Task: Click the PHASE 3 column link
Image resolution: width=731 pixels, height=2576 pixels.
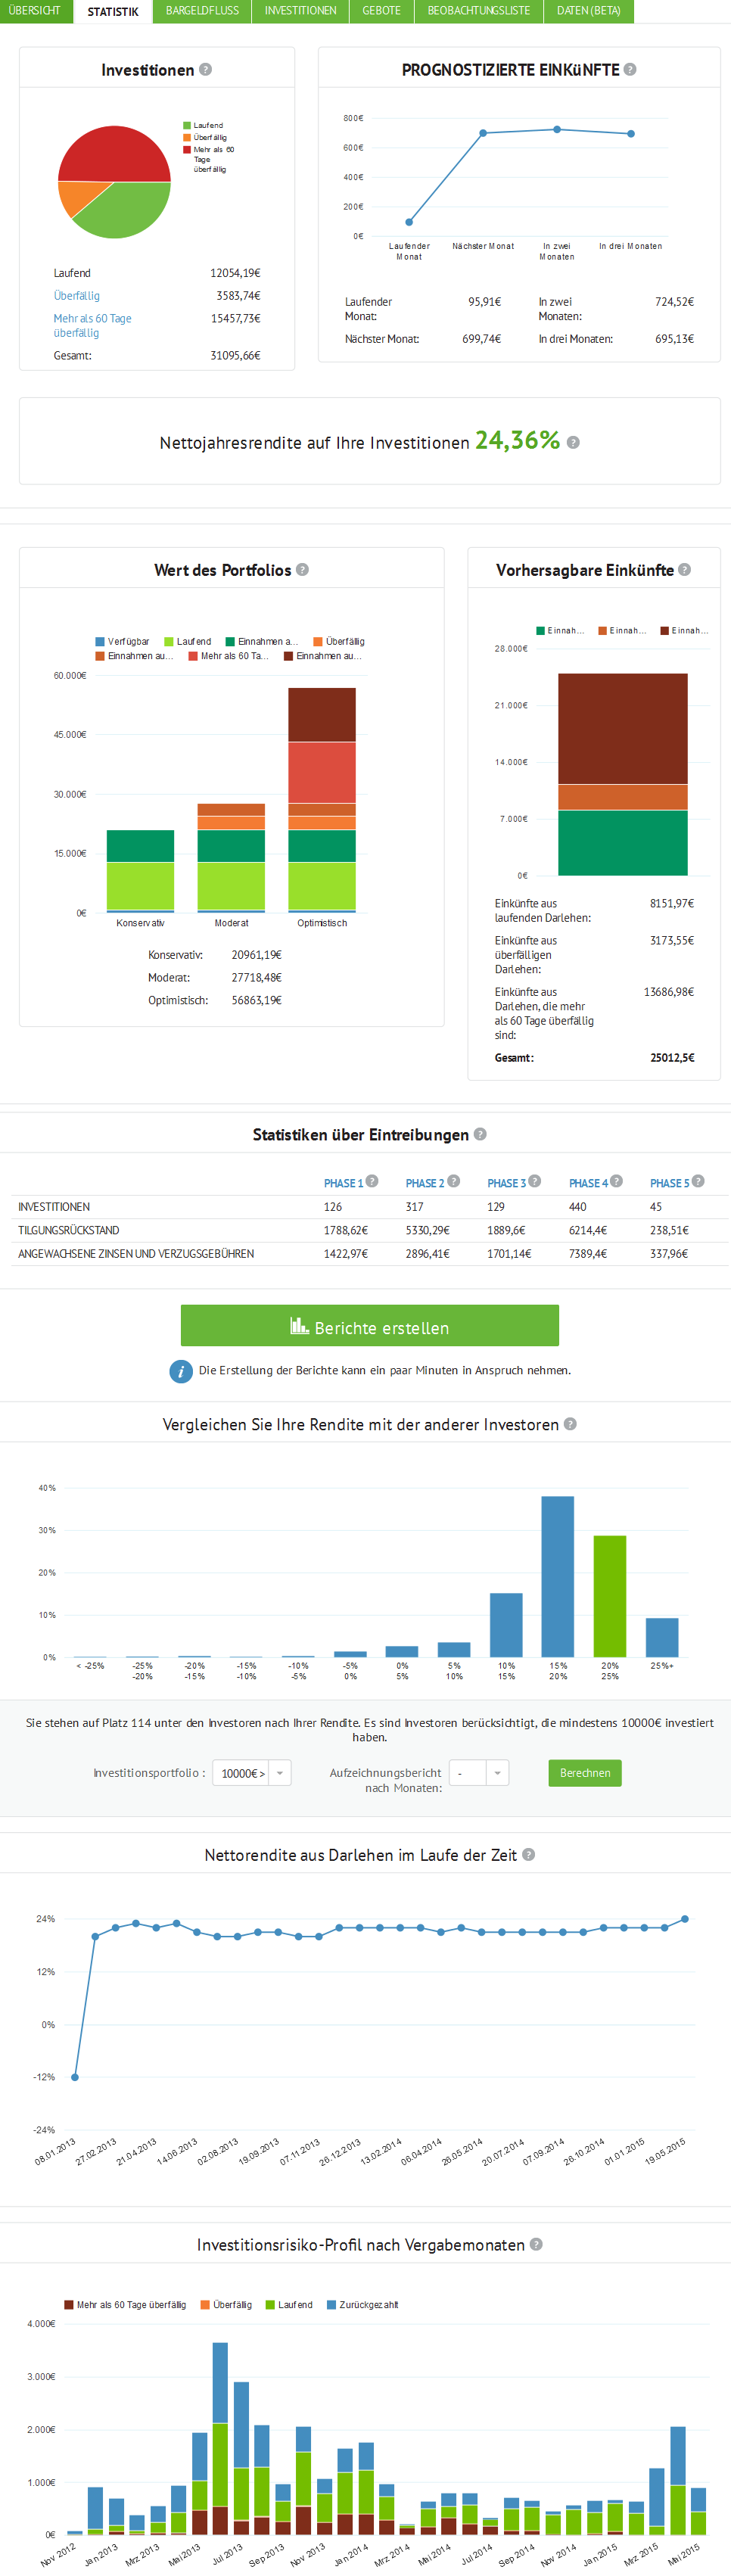Action: pos(506,1183)
